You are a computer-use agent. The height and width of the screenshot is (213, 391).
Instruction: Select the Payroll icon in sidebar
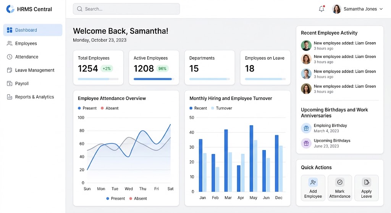10,83
